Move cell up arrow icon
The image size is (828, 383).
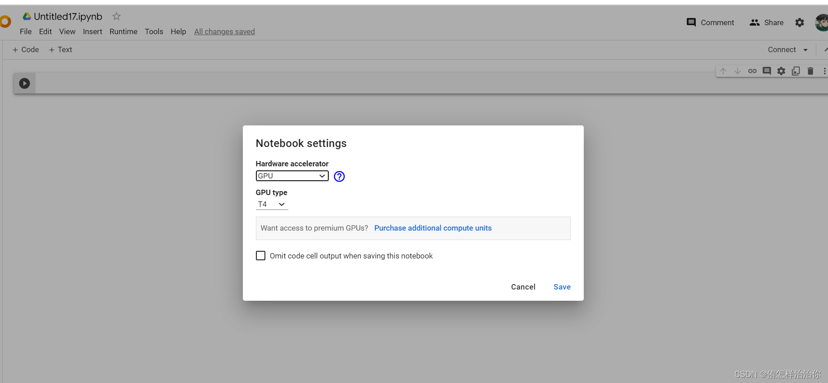(723, 71)
